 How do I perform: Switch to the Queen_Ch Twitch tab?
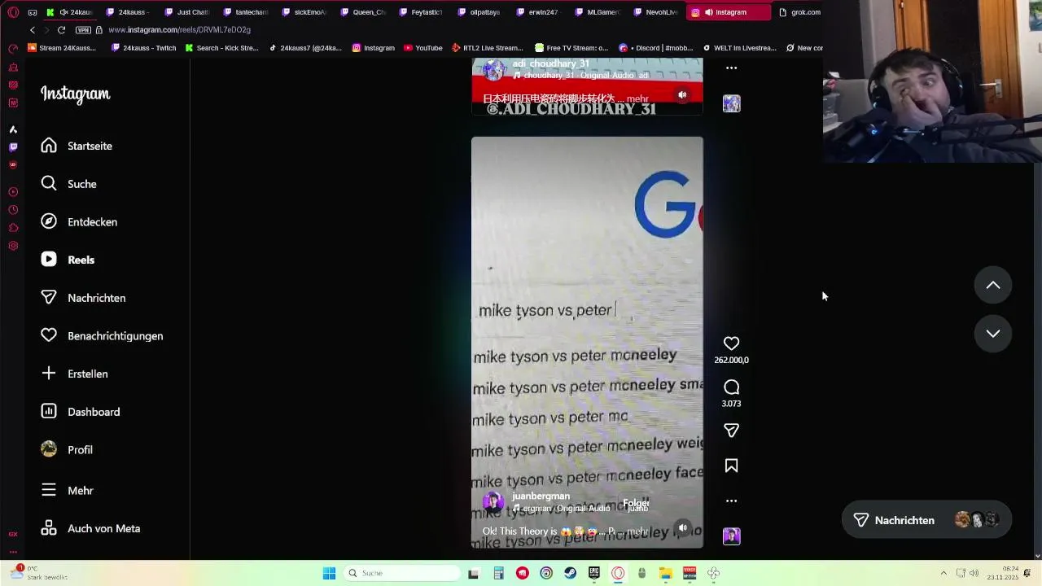pyautogui.click(x=363, y=12)
